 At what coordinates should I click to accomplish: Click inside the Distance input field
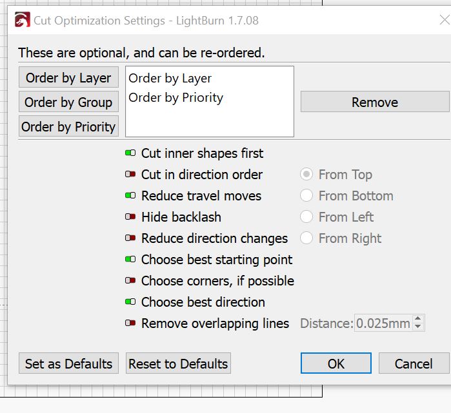tap(383, 323)
